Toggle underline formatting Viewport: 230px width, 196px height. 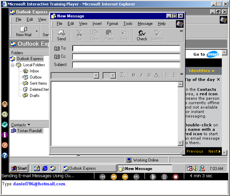[x=149, y=75]
